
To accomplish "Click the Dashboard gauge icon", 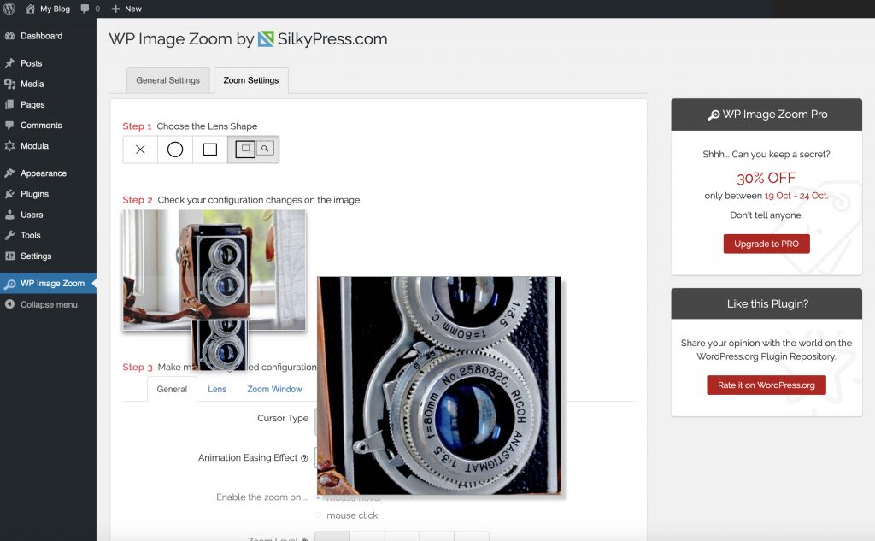I will 9,36.
